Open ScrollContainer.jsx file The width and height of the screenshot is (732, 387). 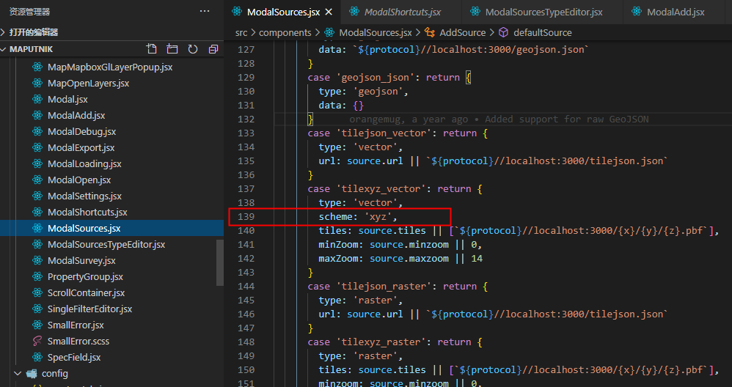tap(86, 292)
